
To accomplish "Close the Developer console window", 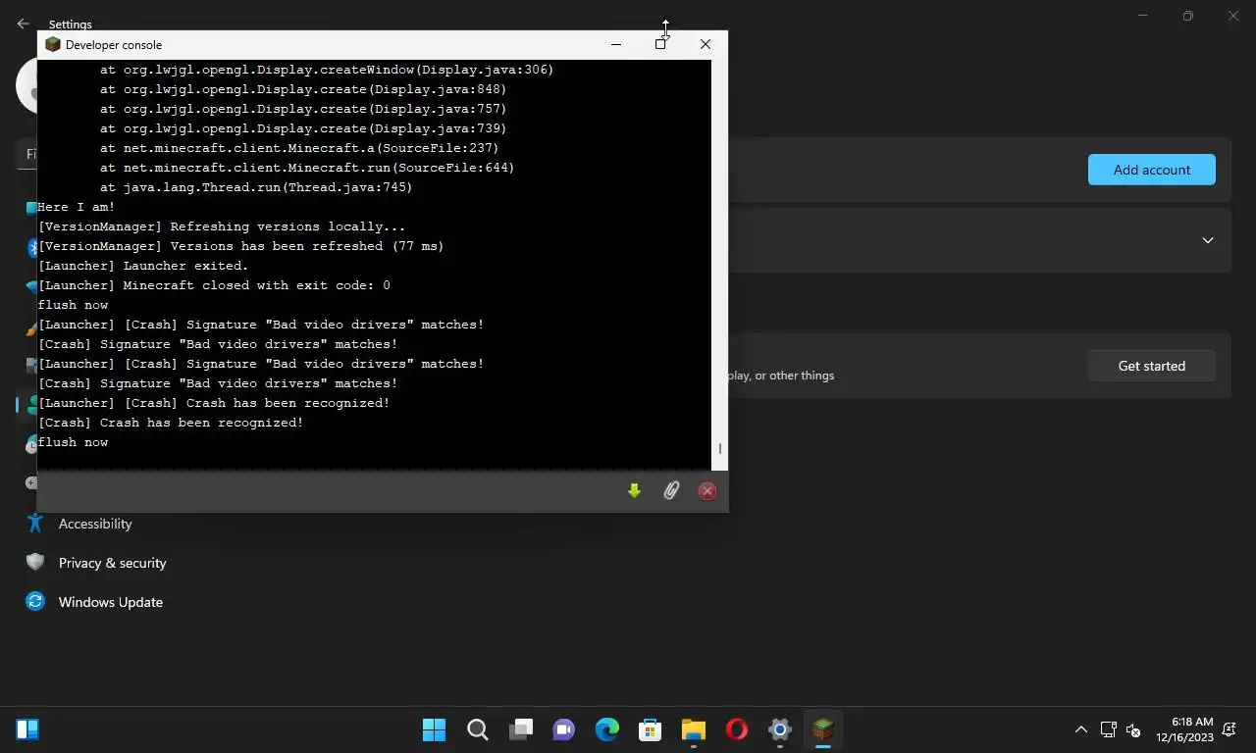I will [x=705, y=44].
